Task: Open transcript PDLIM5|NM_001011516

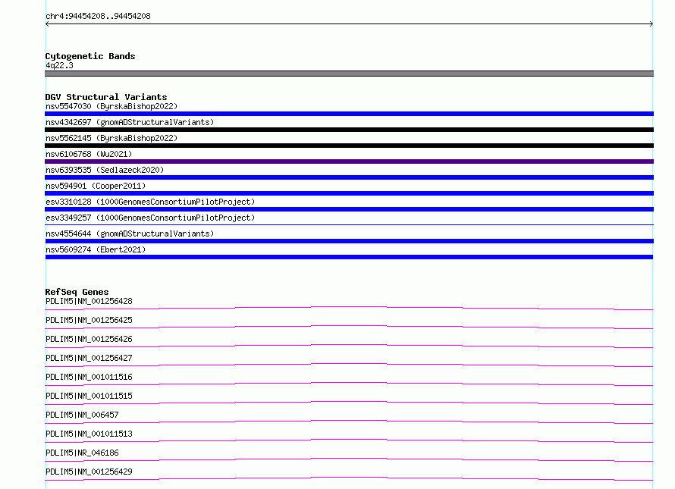Action: pos(89,377)
